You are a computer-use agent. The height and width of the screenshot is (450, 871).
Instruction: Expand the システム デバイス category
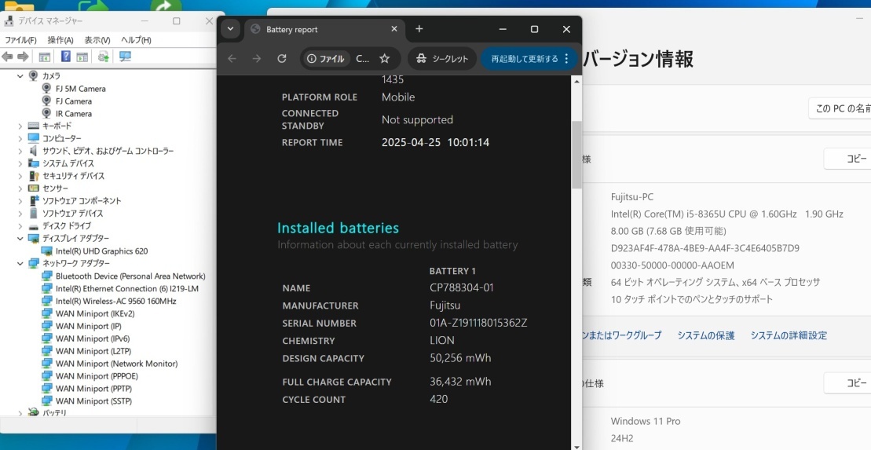click(x=20, y=163)
